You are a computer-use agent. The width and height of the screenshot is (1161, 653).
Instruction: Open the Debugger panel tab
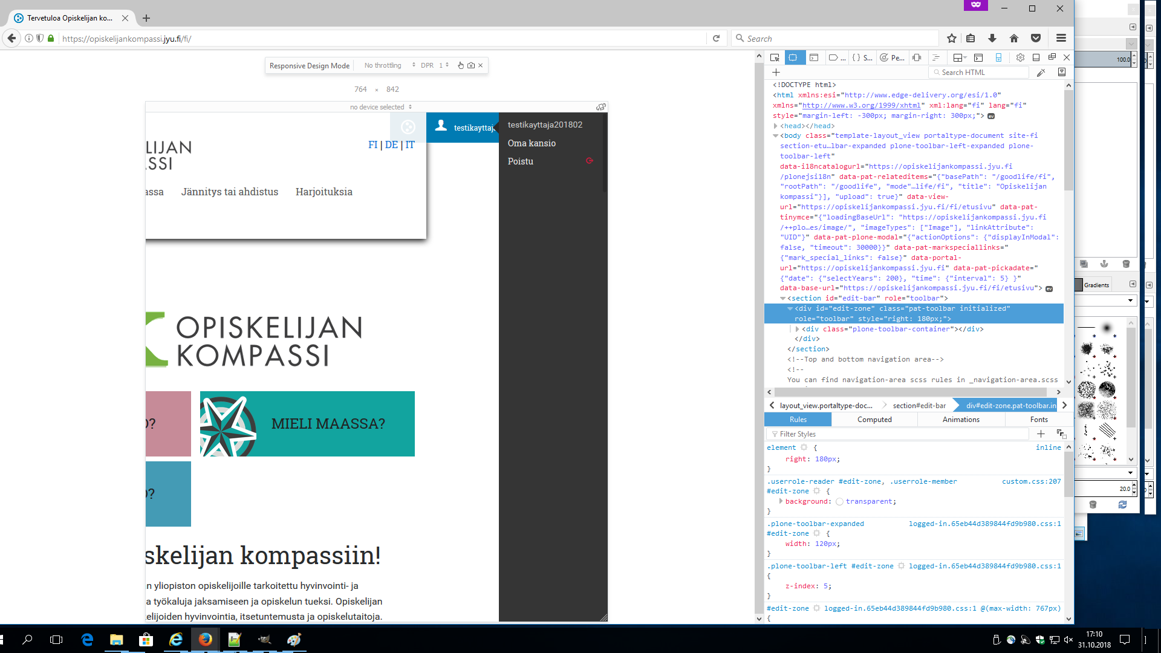837,57
